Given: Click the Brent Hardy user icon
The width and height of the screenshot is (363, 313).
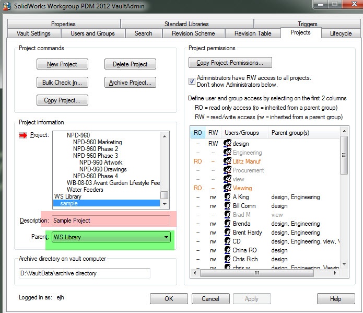Looking at the screenshot, I should pyautogui.click(x=227, y=232).
